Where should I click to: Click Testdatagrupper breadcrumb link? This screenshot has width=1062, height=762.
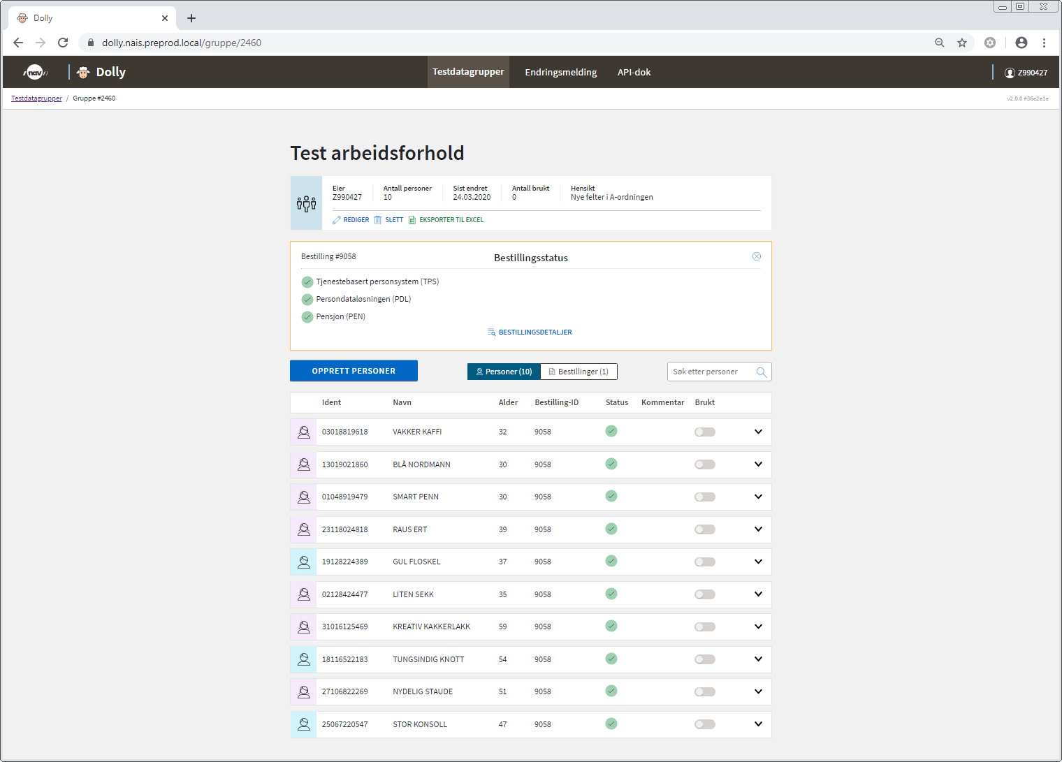coord(36,98)
